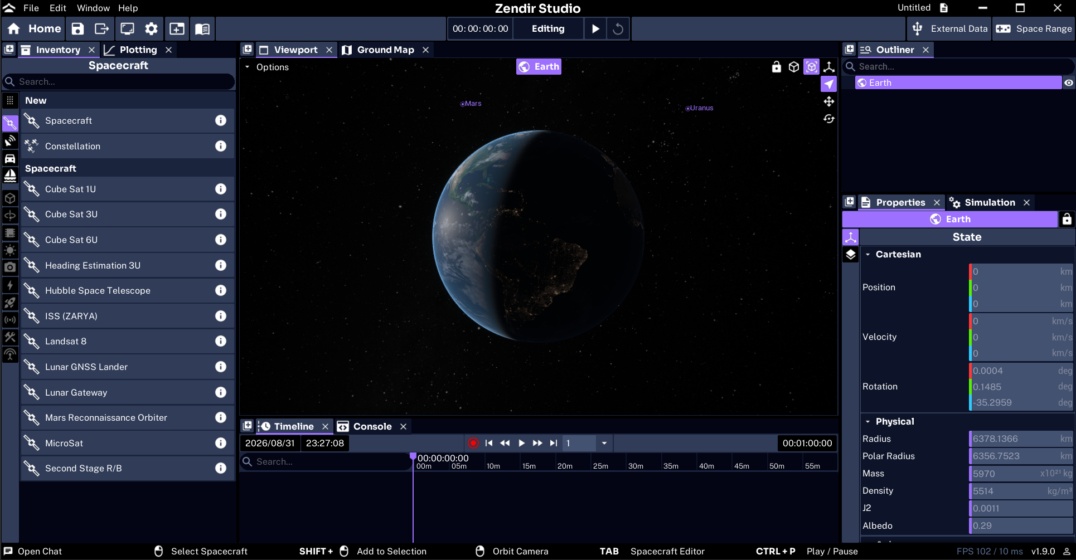Click the cube icon in viewport toolbar
The image size is (1076, 560).
(x=794, y=67)
